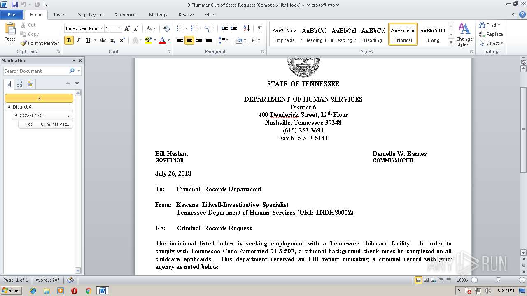This screenshot has width=527, height=296.
Task: Click Text Effects icon
Action: click(x=134, y=40)
